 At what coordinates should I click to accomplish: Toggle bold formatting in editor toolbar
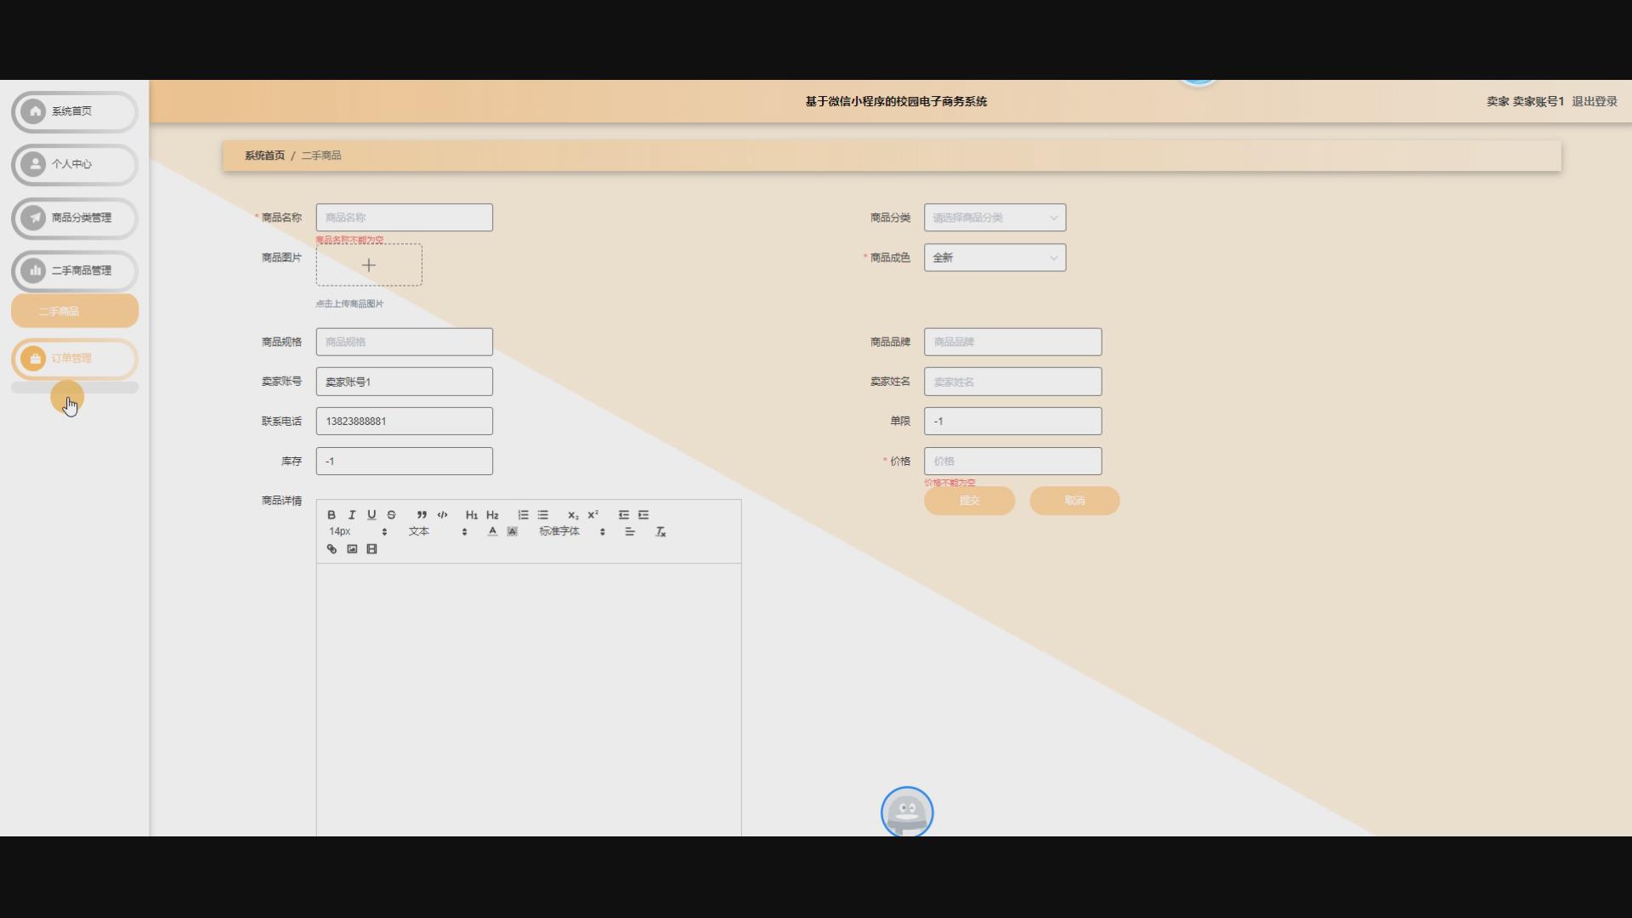coord(331,515)
